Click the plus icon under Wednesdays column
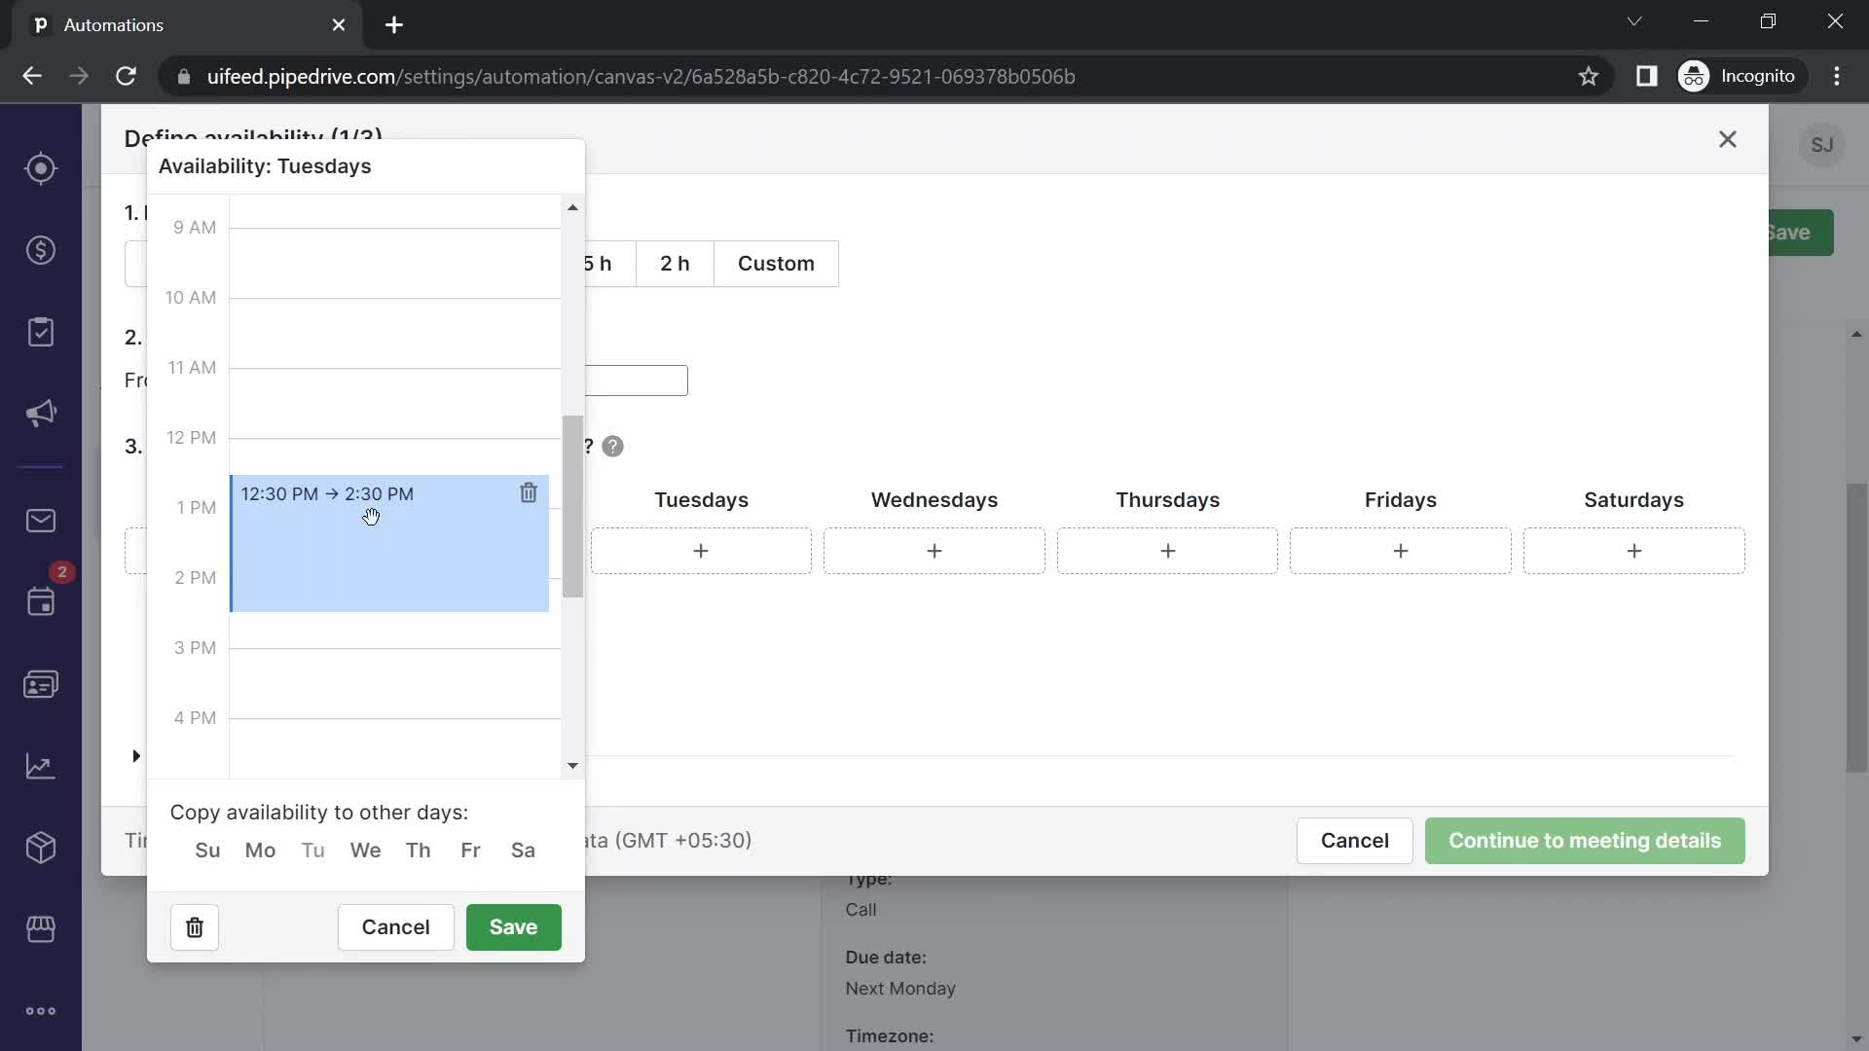Image resolution: width=1869 pixels, height=1051 pixels. 934,551
